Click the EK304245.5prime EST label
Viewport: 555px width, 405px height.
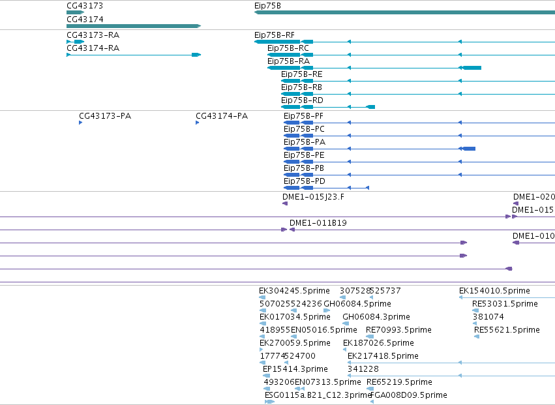click(294, 291)
